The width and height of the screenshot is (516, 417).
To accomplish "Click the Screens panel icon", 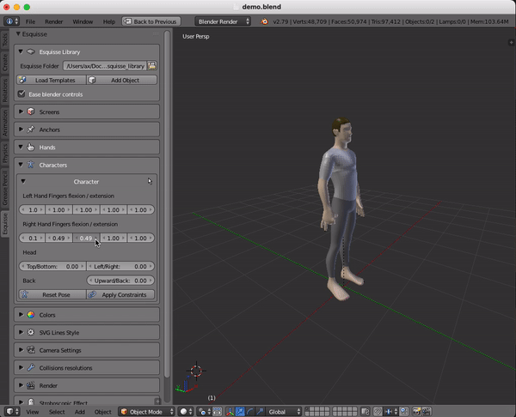I will click(31, 112).
